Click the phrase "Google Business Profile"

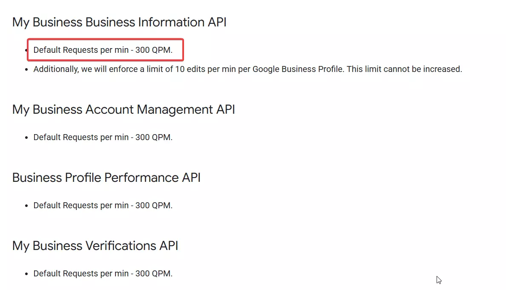[298, 69]
